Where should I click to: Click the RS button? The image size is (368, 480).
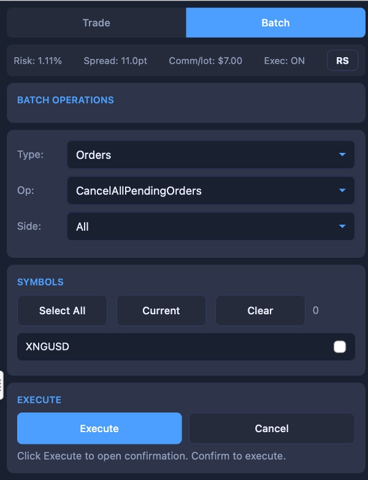coord(342,61)
